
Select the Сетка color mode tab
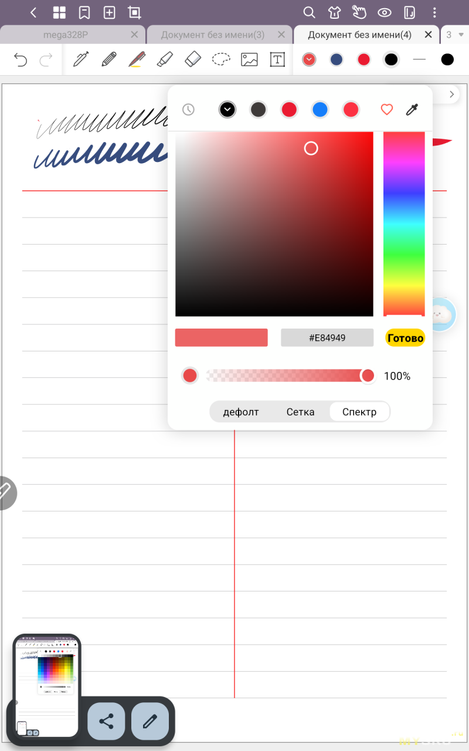point(300,412)
